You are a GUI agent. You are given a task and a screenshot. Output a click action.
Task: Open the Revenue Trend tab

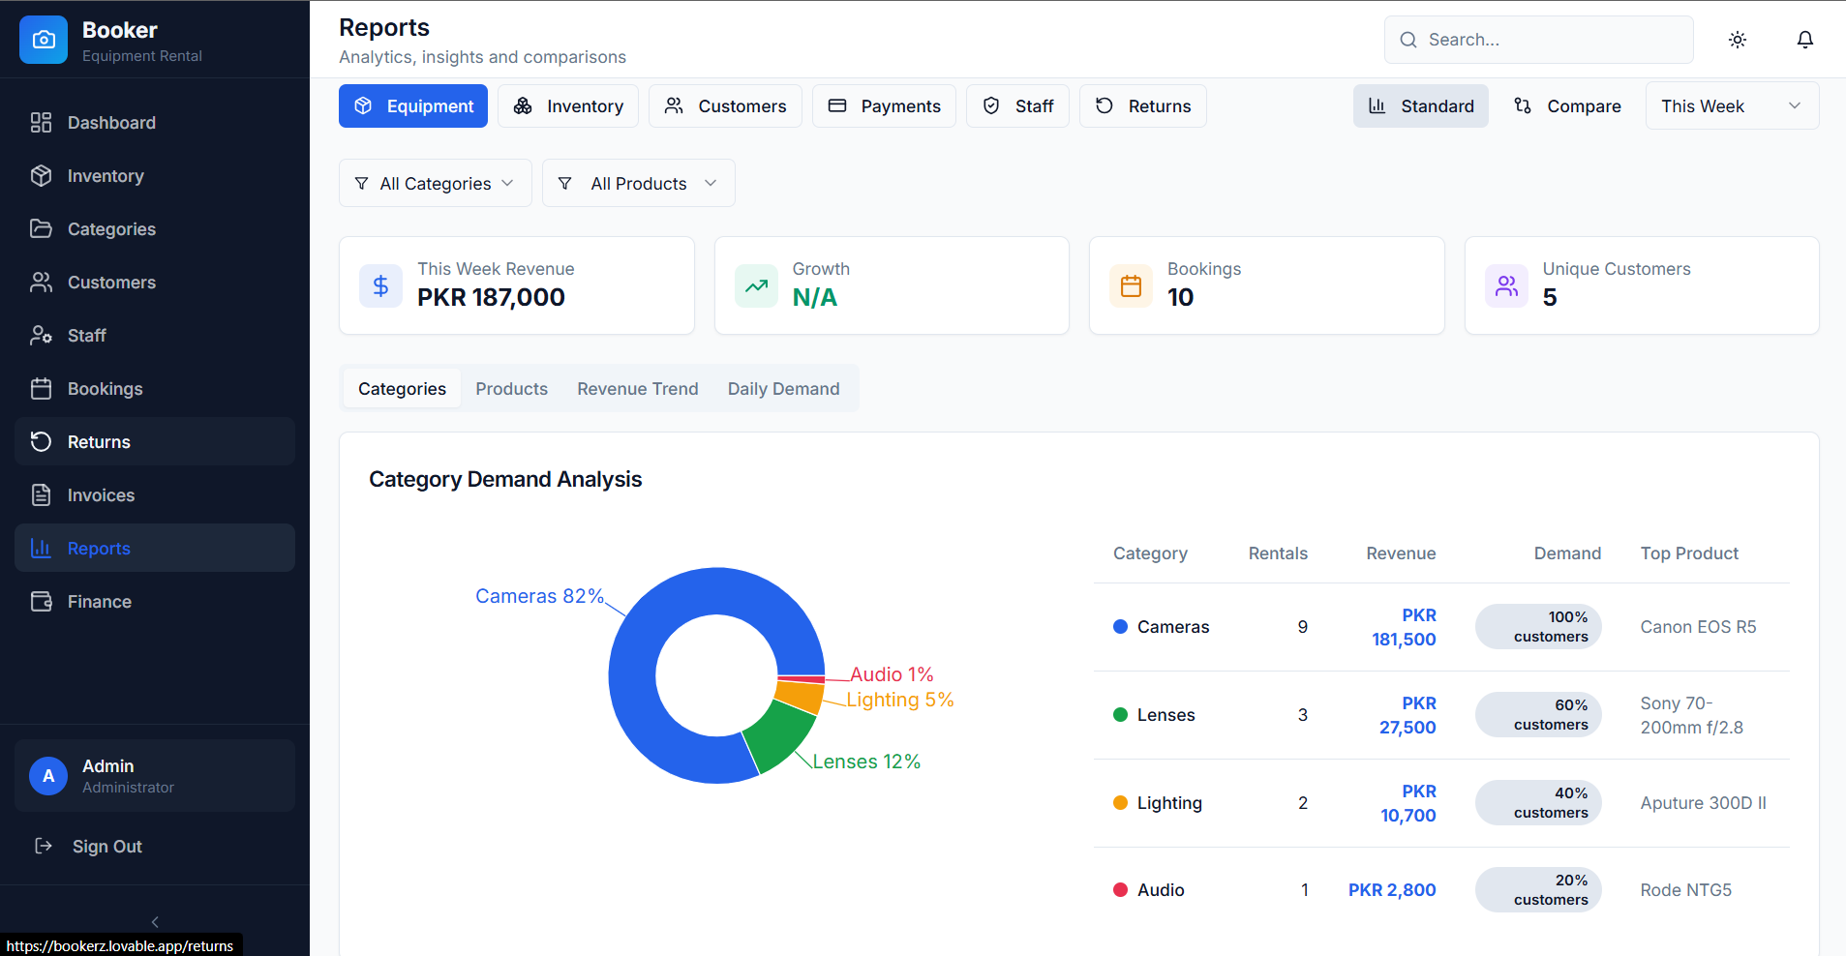(637, 389)
